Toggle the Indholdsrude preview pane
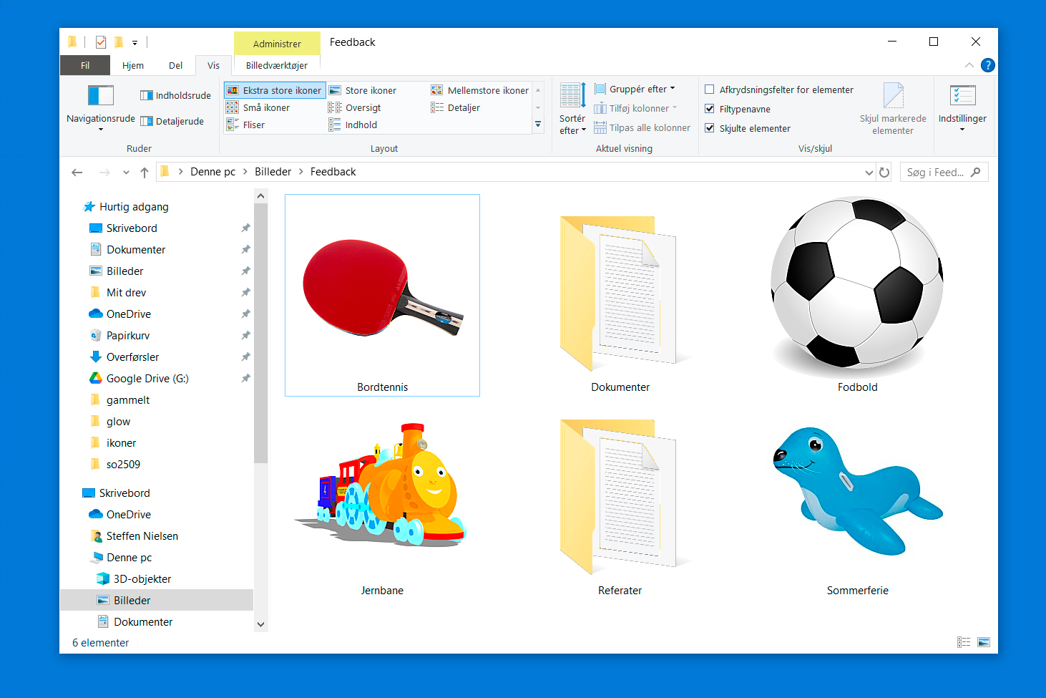 175,95
